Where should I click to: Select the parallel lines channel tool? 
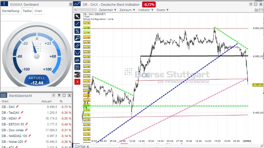point(77,46)
